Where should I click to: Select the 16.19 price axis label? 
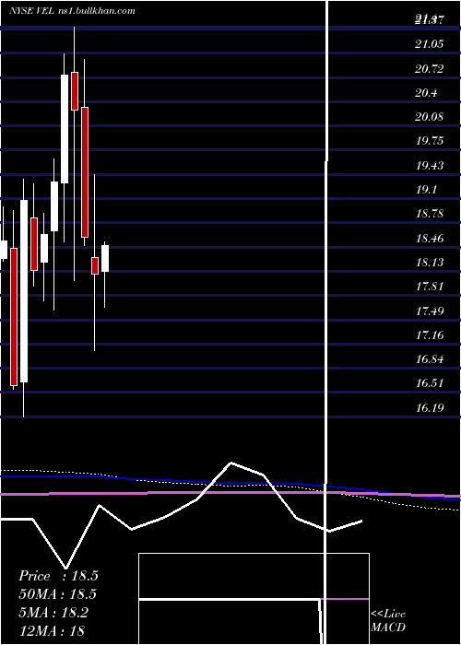[430, 407]
